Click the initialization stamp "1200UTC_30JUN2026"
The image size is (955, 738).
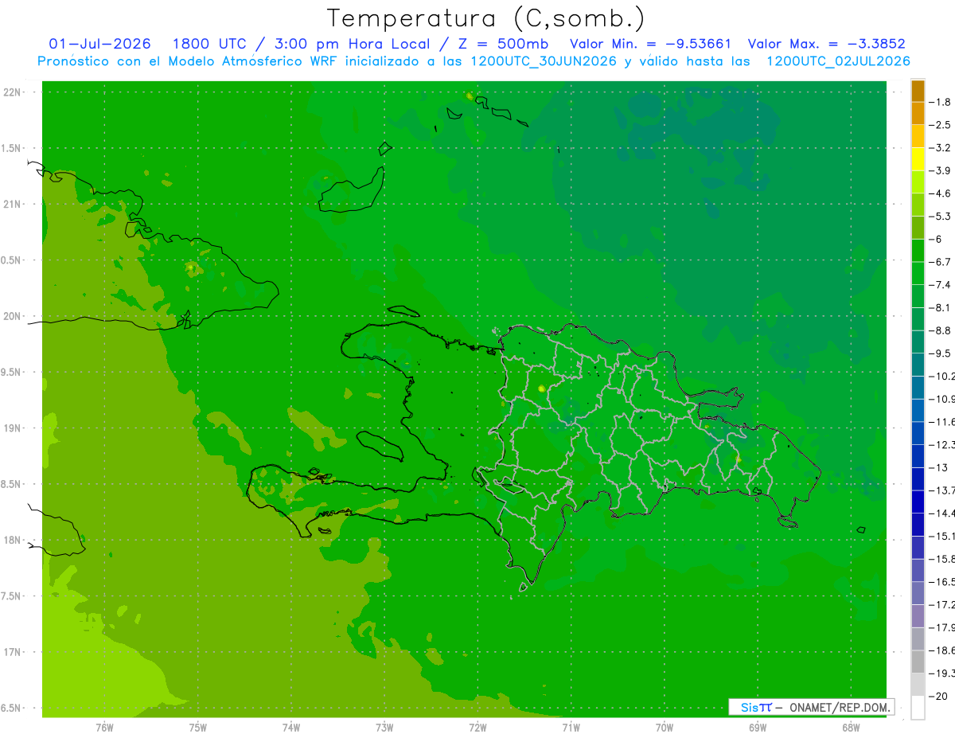[x=544, y=61]
